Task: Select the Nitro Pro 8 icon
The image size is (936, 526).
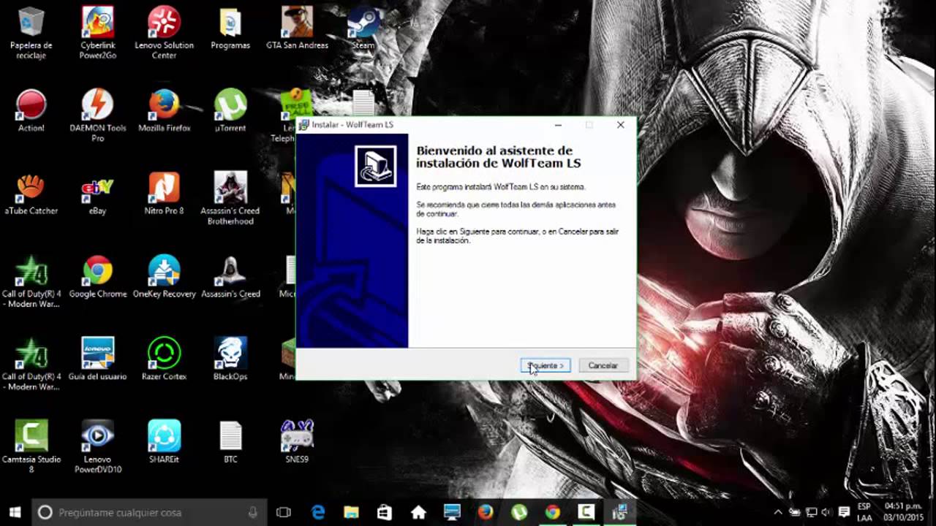Action: (164, 194)
